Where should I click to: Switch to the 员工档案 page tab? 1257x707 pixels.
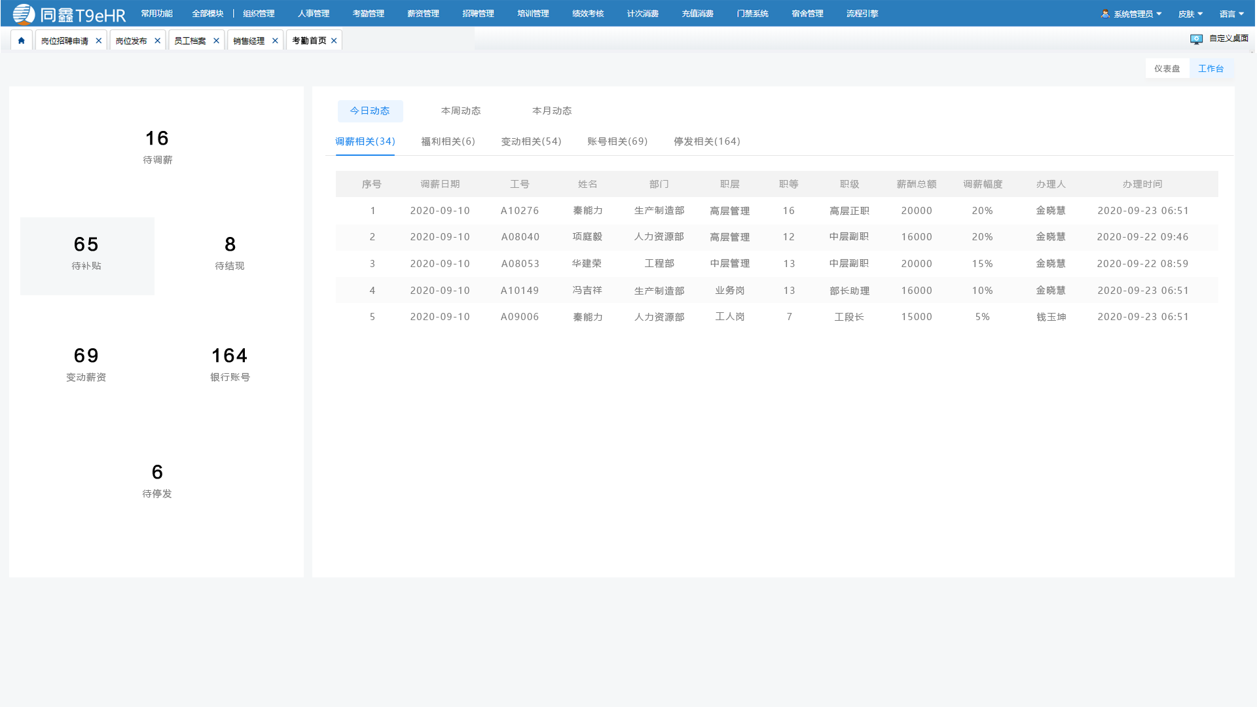click(190, 41)
